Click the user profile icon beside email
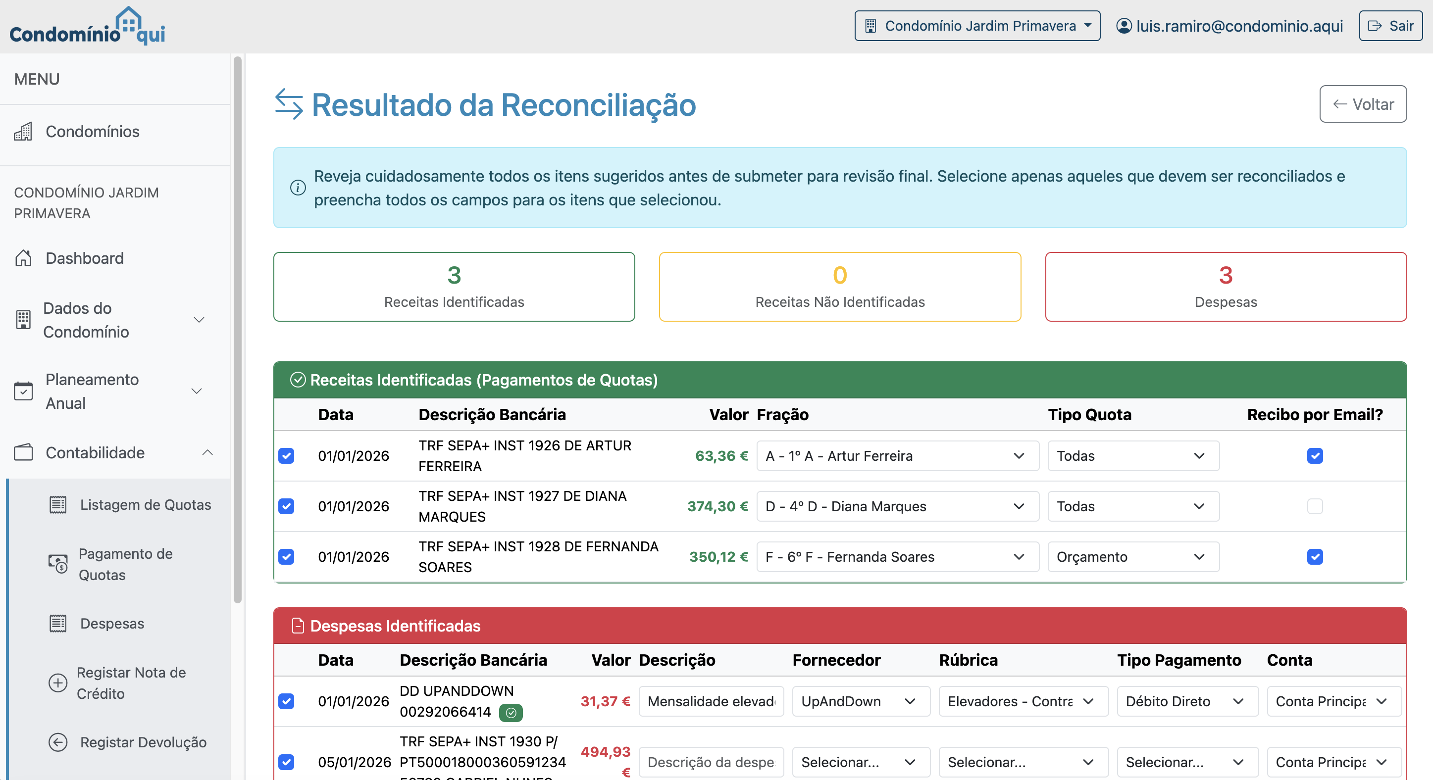This screenshot has height=780, width=1433. (x=1124, y=26)
